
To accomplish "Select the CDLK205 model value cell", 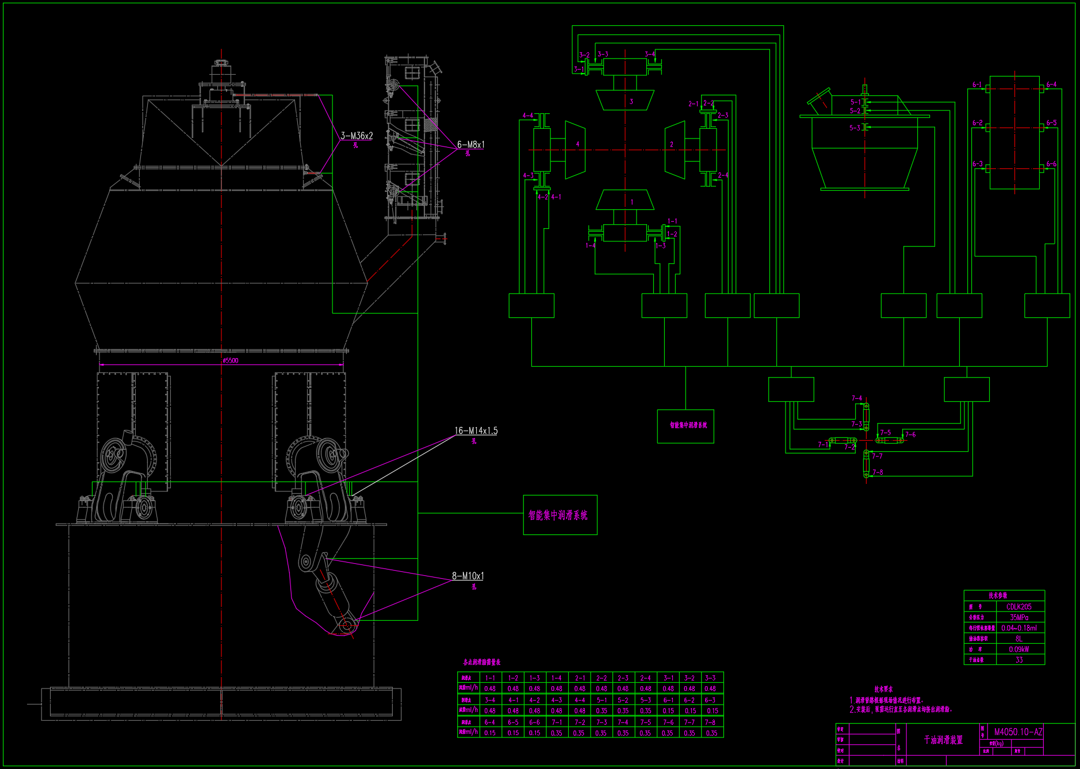I will 1019,607.
